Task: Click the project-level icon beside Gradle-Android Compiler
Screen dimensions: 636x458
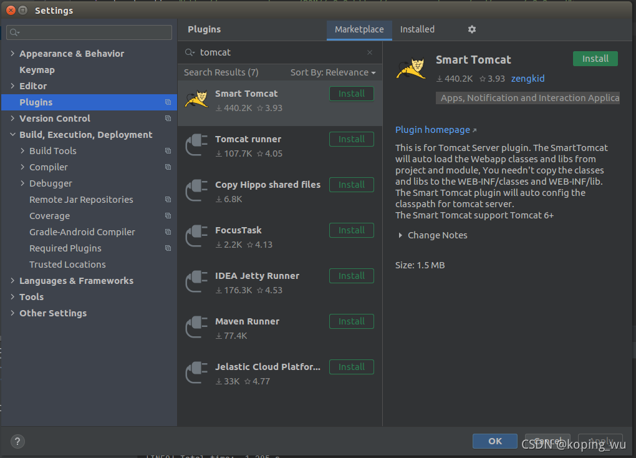Action: [x=168, y=232]
